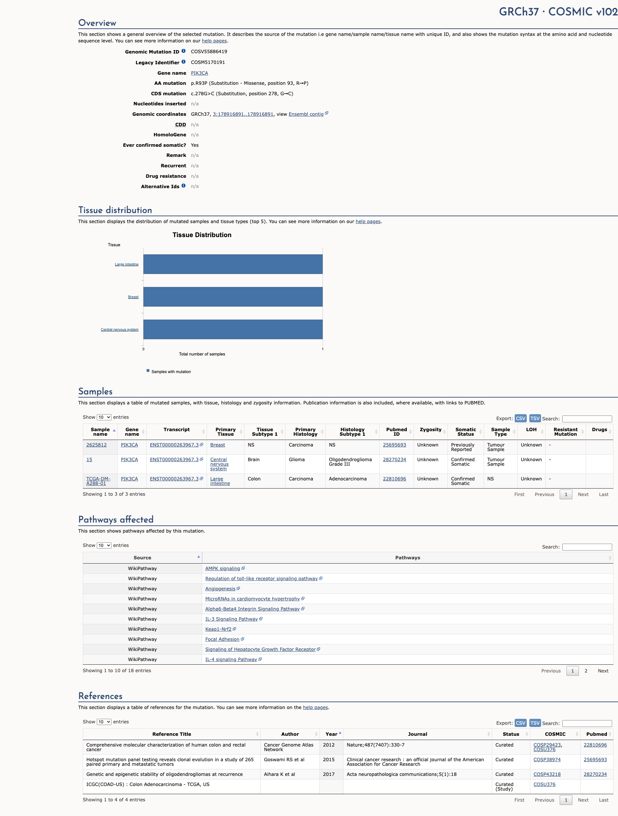Open sample 15 link

click(89, 459)
